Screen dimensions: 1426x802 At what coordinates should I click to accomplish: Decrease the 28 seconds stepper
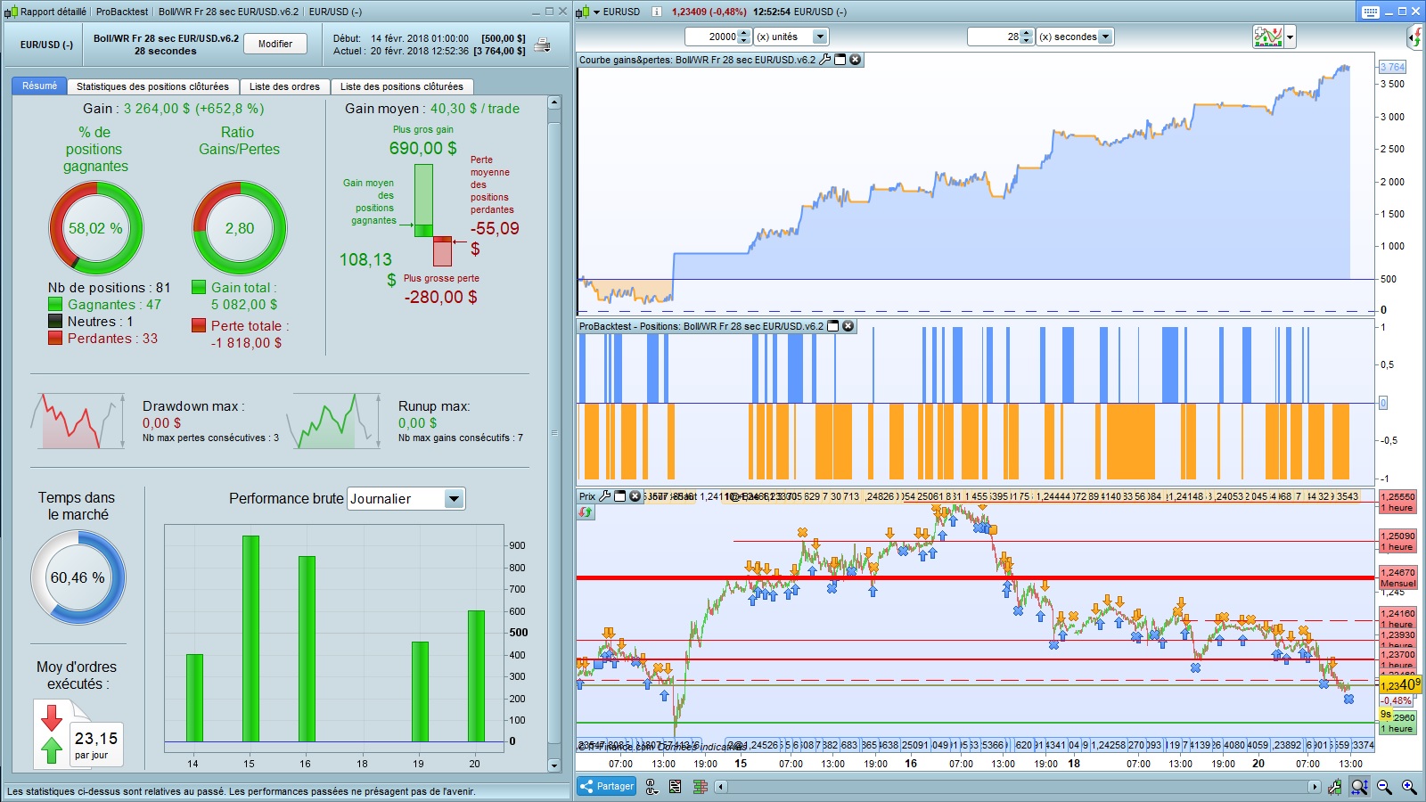[1027, 40]
